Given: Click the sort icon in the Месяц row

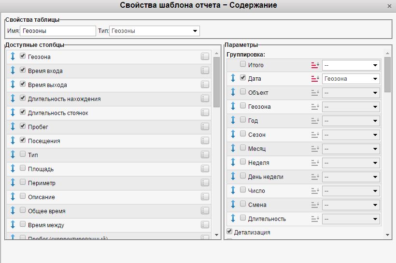Looking at the screenshot, I should (315, 148).
